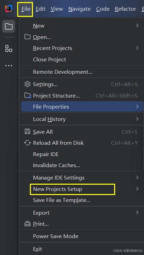This screenshot has width=144, height=255.
Task: Open the Navigate menu
Action: (79, 9)
